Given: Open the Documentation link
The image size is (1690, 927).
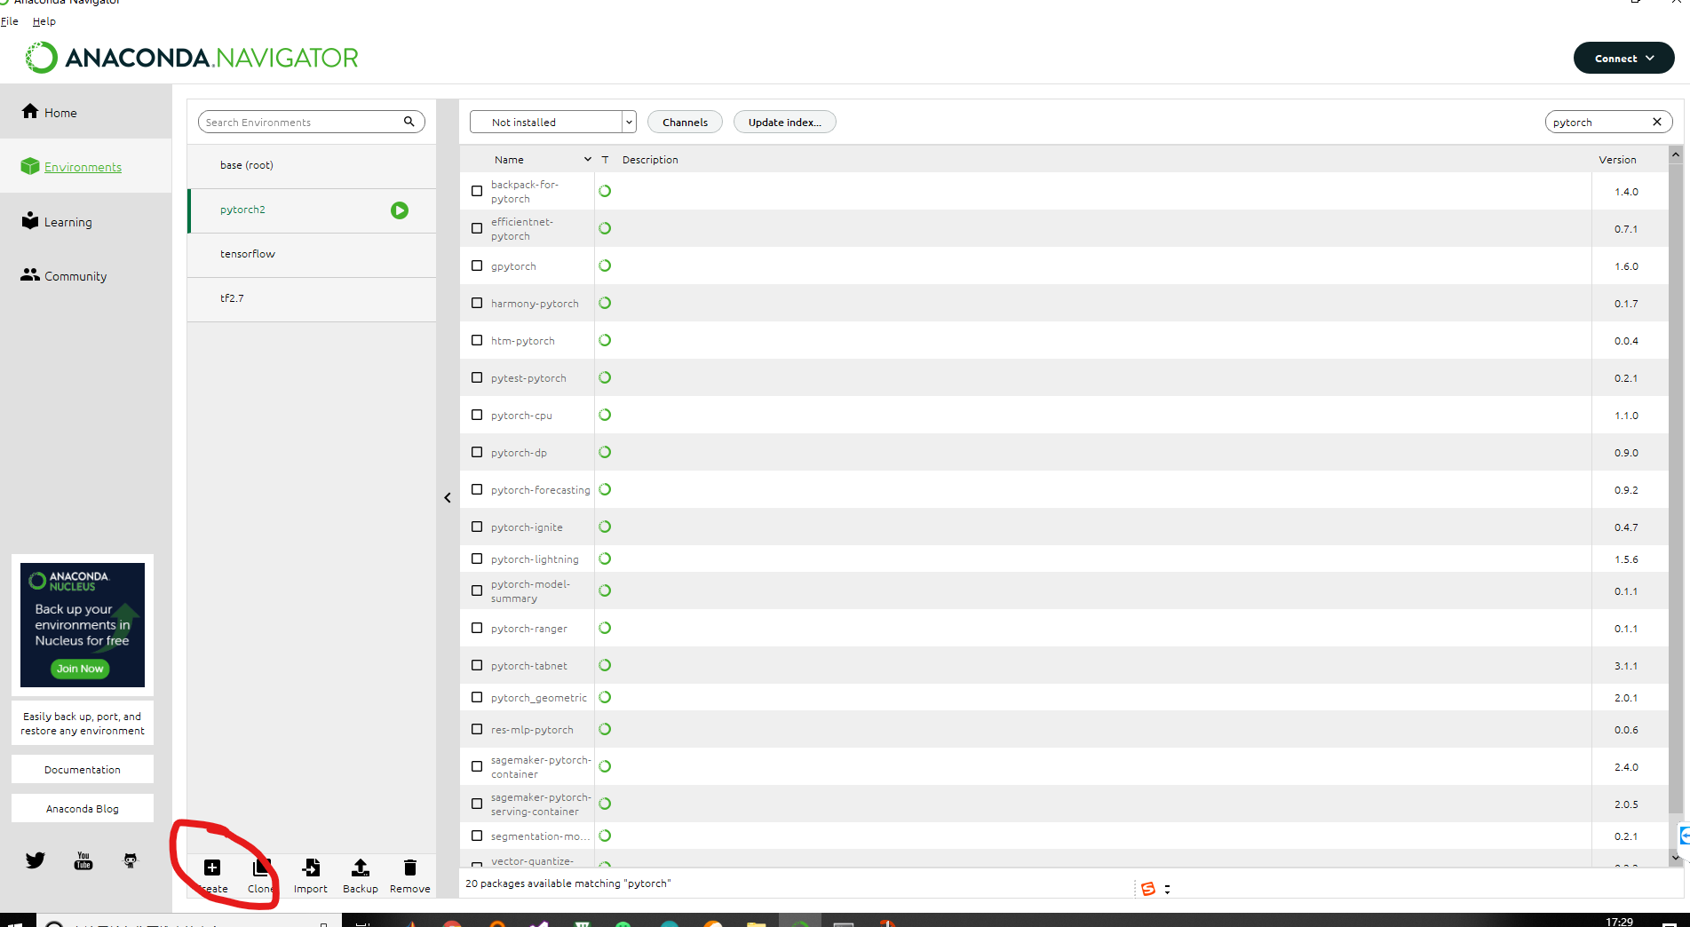Looking at the screenshot, I should (83, 769).
